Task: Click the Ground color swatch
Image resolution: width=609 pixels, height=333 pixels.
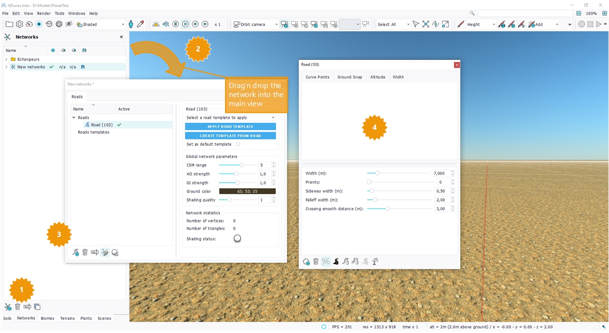Action: [247, 191]
